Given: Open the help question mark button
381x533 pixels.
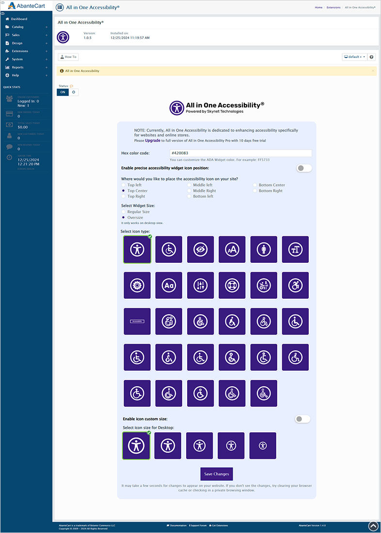Looking at the screenshot, I should (371, 57).
